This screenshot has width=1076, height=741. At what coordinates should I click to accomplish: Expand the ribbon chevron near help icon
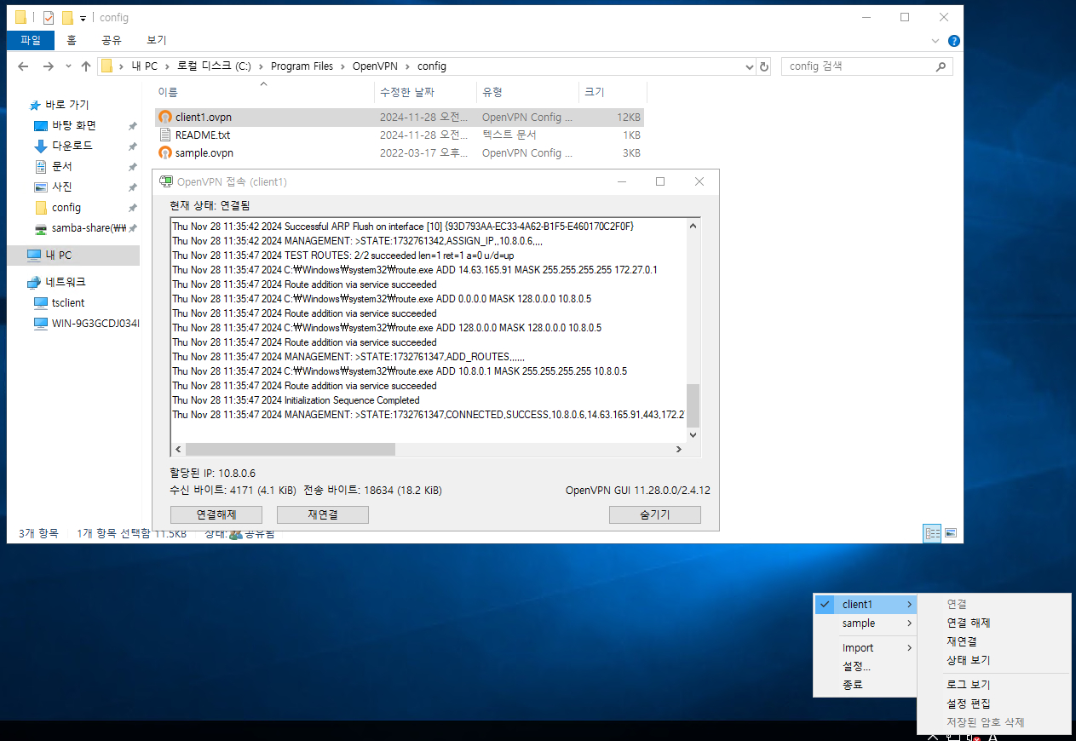click(936, 41)
